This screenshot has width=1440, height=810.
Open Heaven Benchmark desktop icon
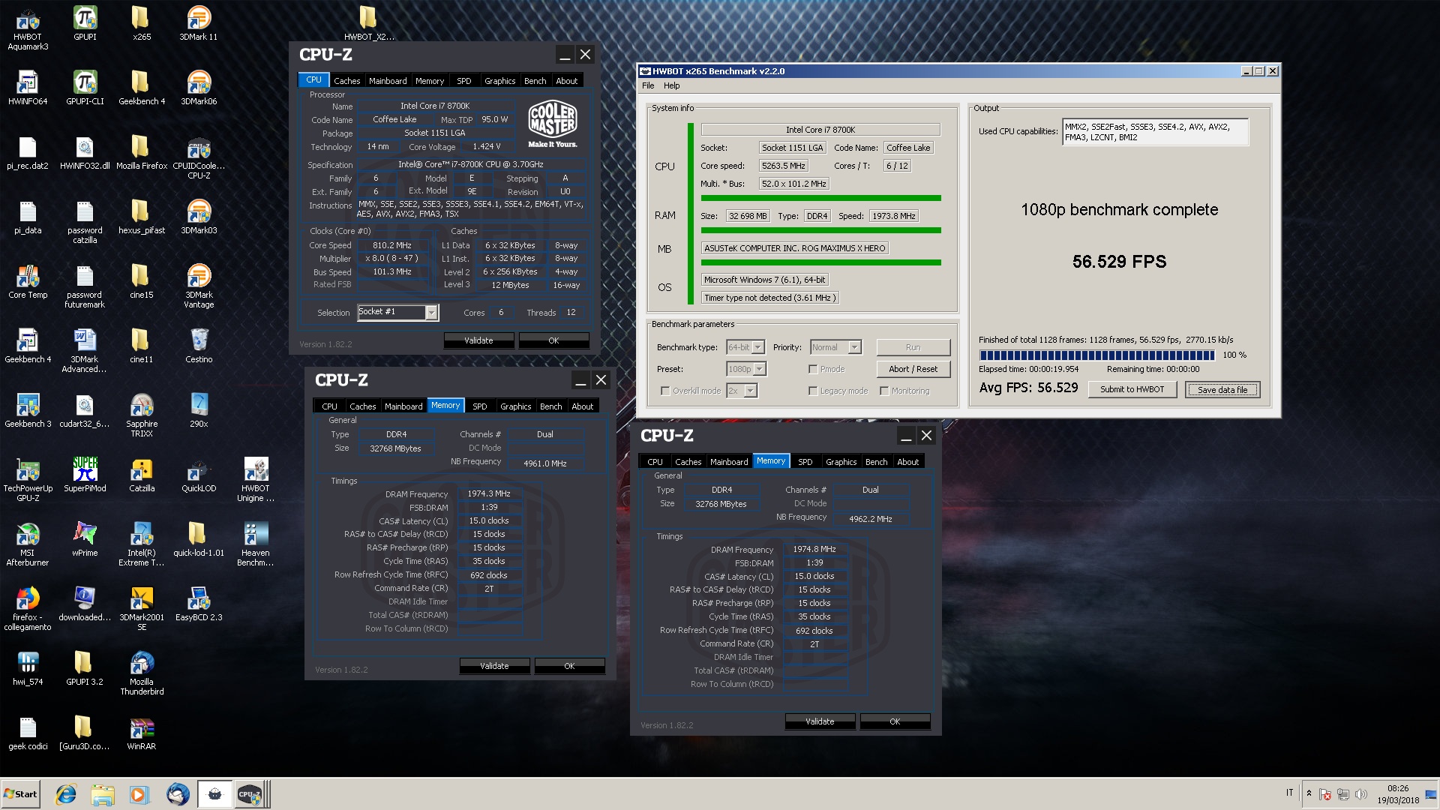tap(256, 544)
